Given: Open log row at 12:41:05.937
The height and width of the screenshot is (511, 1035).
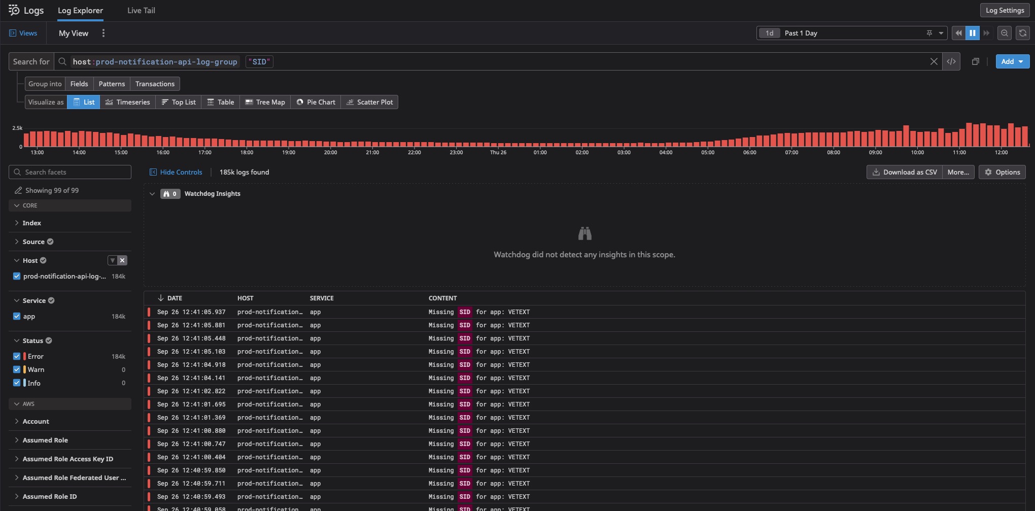Looking at the screenshot, I should tap(585, 312).
